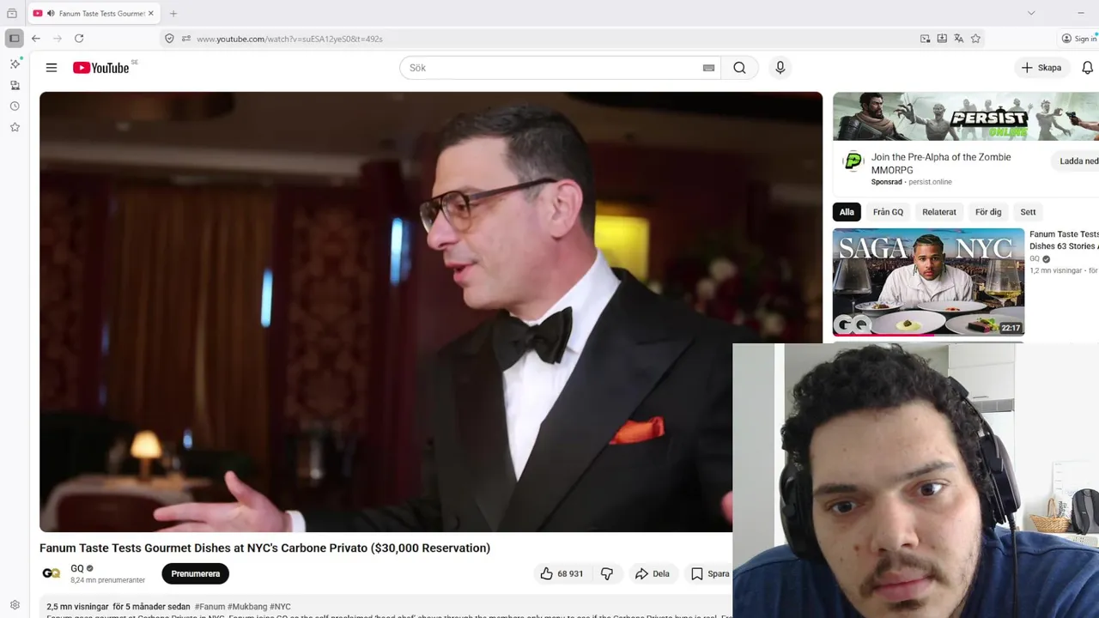This screenshot has height=618, width=1099.
Task: Click the picture-in-picture icon in address bar
Action: (925, 39)
